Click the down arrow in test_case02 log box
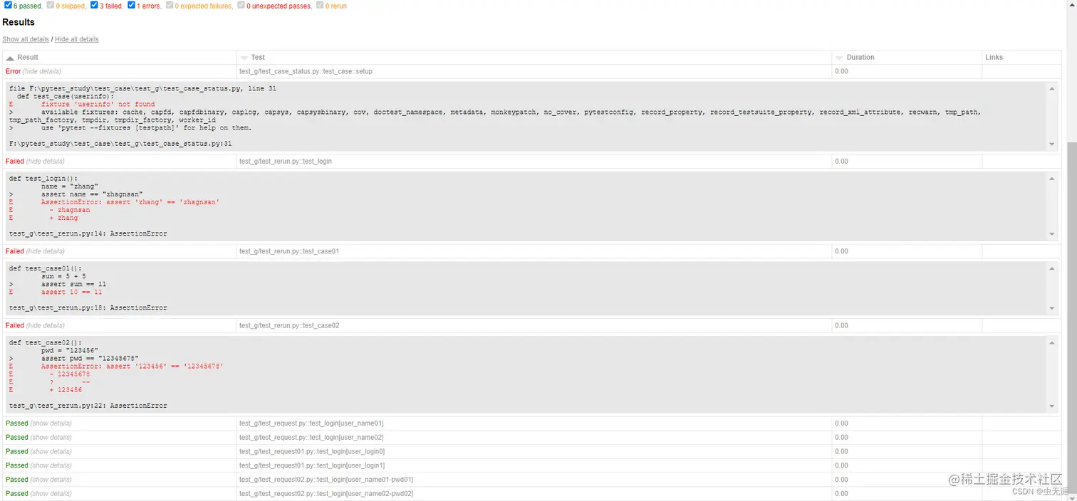The image size is (1077, 501). [x=1053, y=406]
